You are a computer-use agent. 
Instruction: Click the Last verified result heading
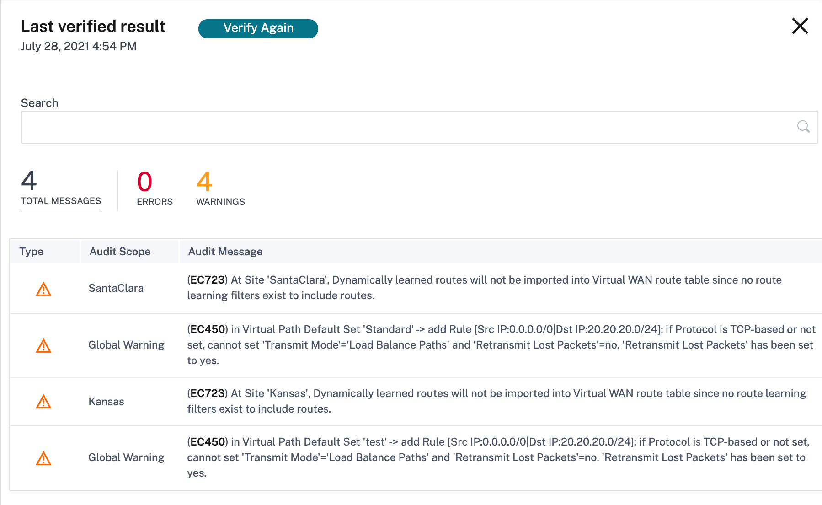pos(93,27)
